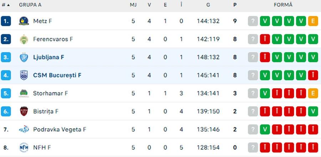Open the Podravka Vegeta F team link
This screenshot has width=321, height=157.
pyautogui.click(x=60, y=130)
